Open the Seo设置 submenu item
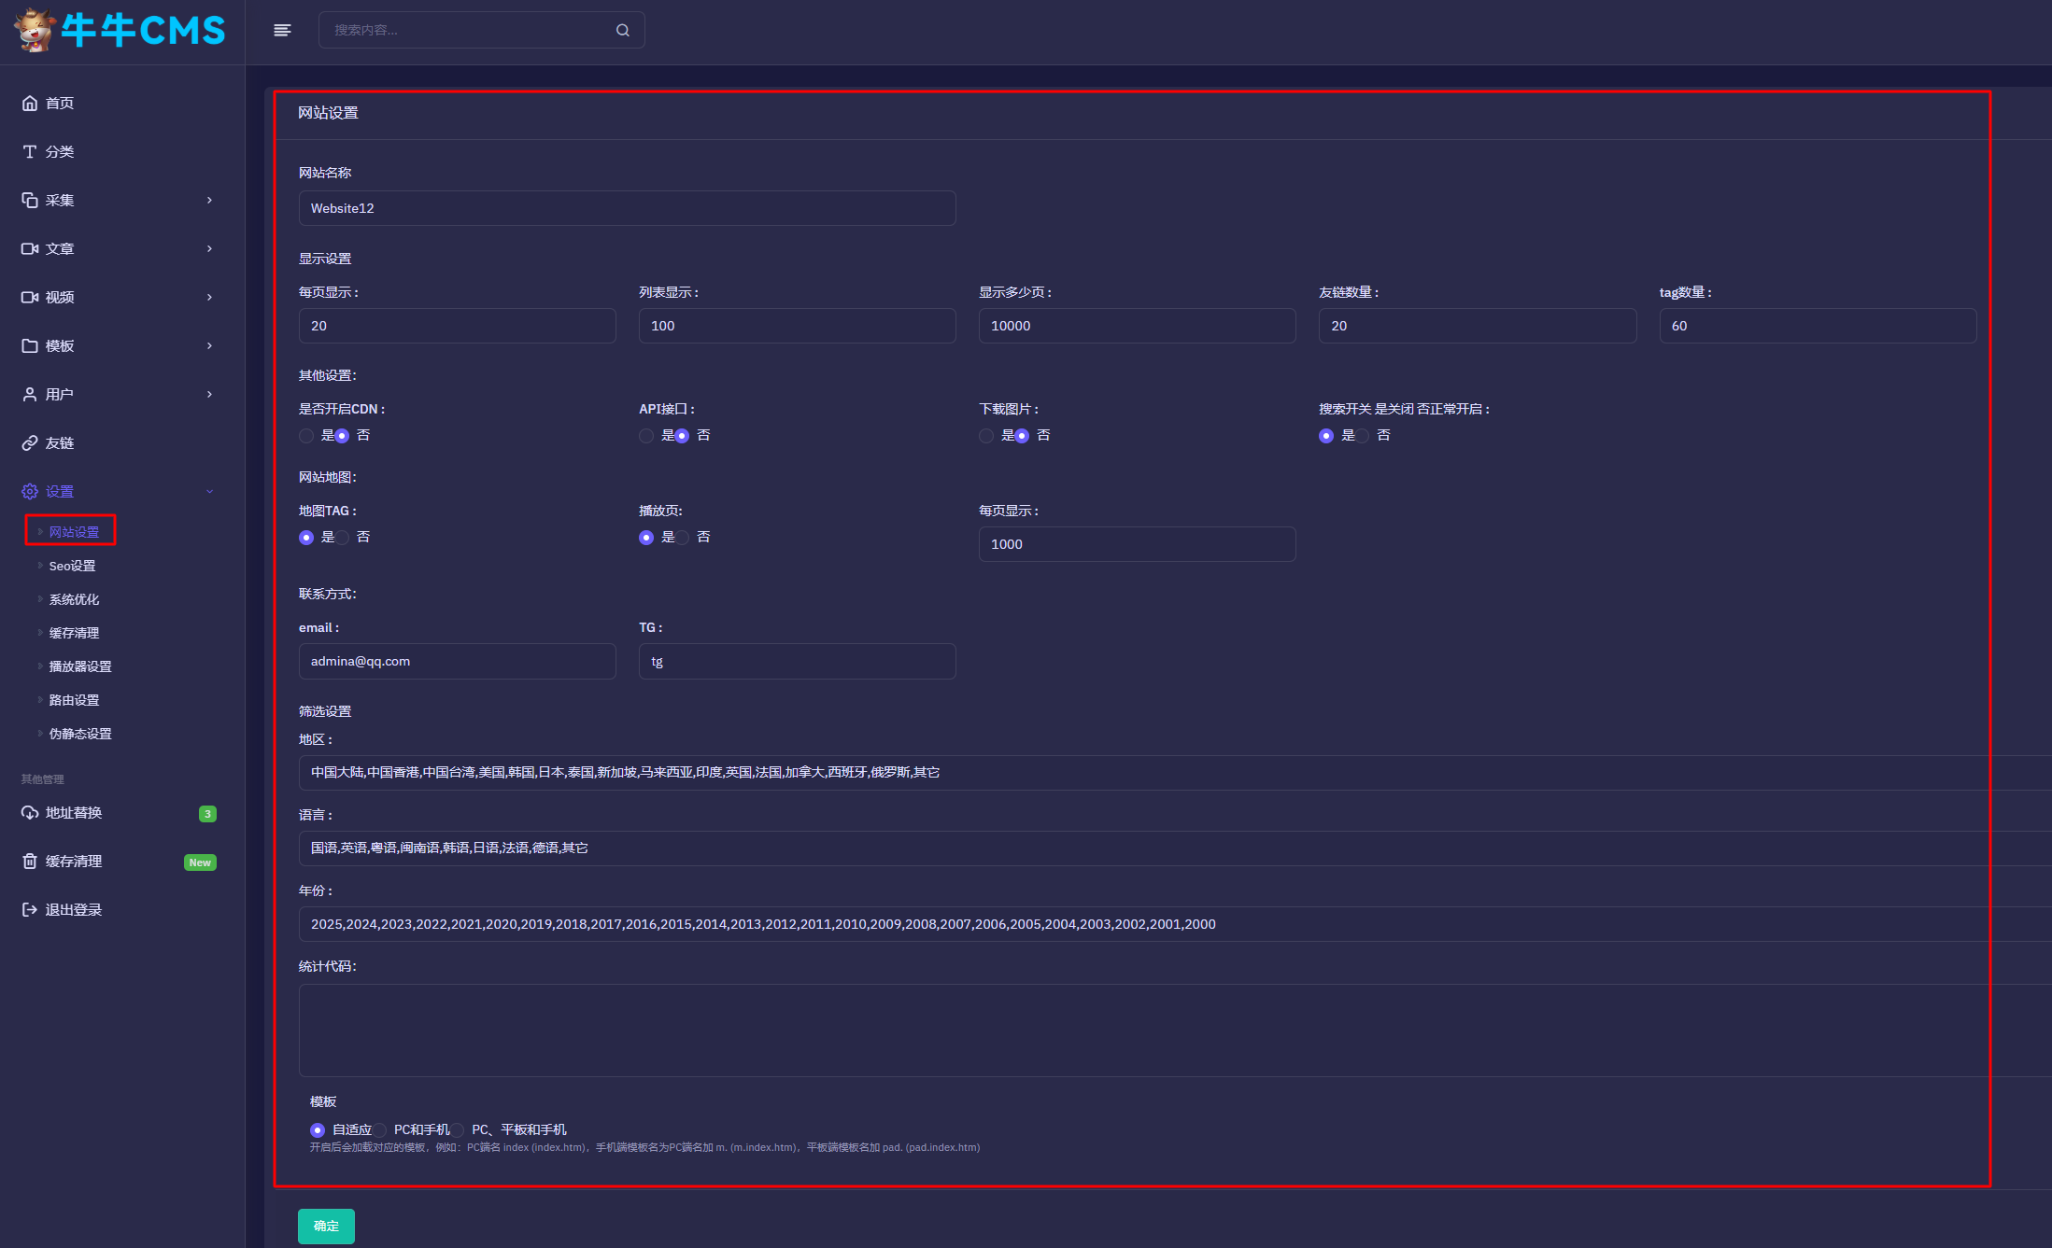The image size is (2052, 1248). pyautogui.click(x=72, y=566)
